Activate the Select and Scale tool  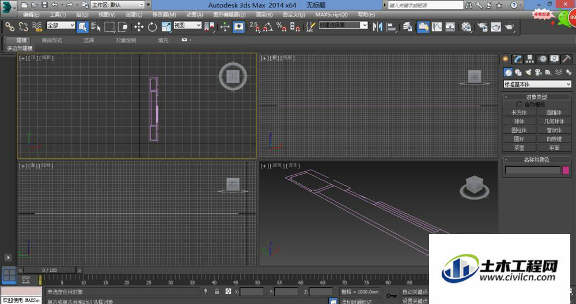[166, 27]
